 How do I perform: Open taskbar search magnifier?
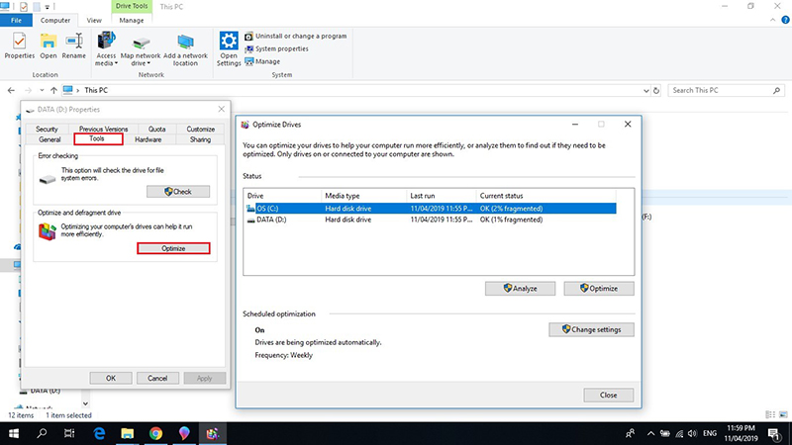pyautogui.click(x=42, y=433)
